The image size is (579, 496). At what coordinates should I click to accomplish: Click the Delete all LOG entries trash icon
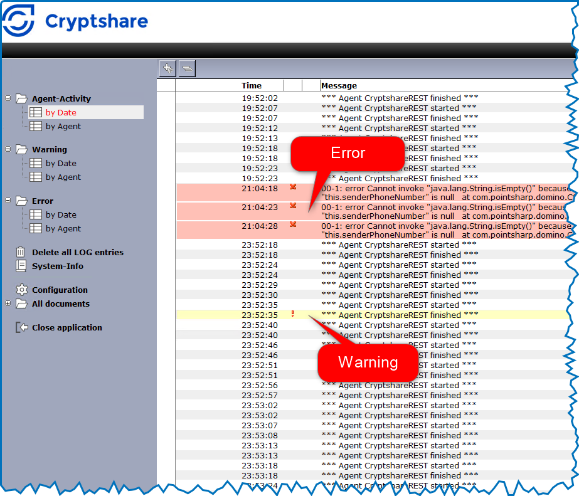21,252
